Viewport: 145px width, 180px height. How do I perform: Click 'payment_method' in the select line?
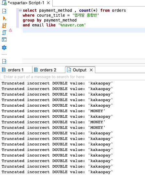click(x=56, y=10)
